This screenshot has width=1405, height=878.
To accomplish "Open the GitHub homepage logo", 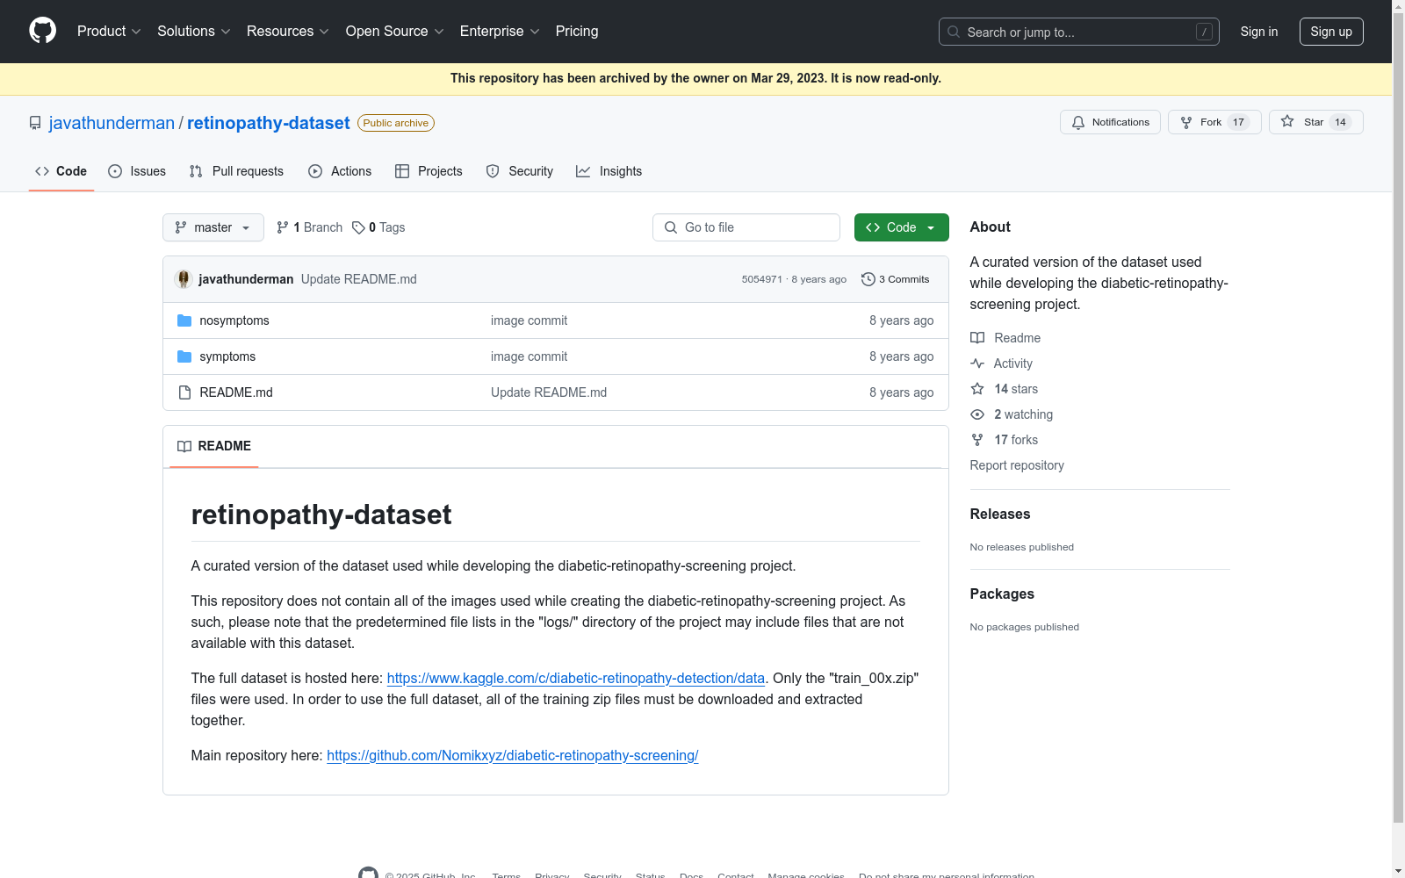I will tap(42, 31).
